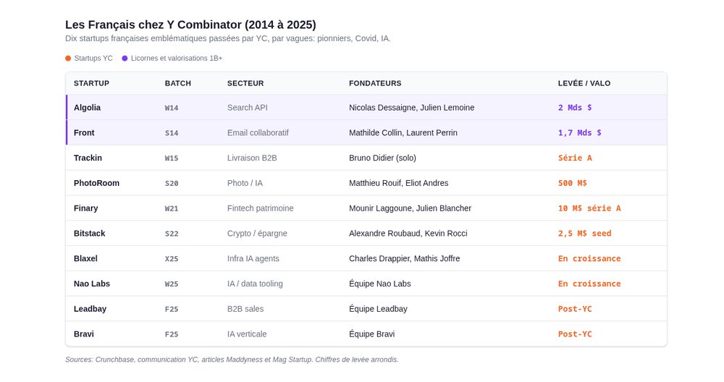Select the Bitstack startup name

[90, 233]
